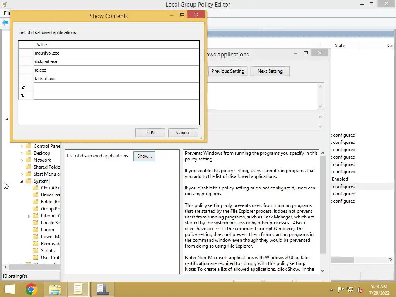
Task: Select the System folder icon
Action: coord(28,181)
